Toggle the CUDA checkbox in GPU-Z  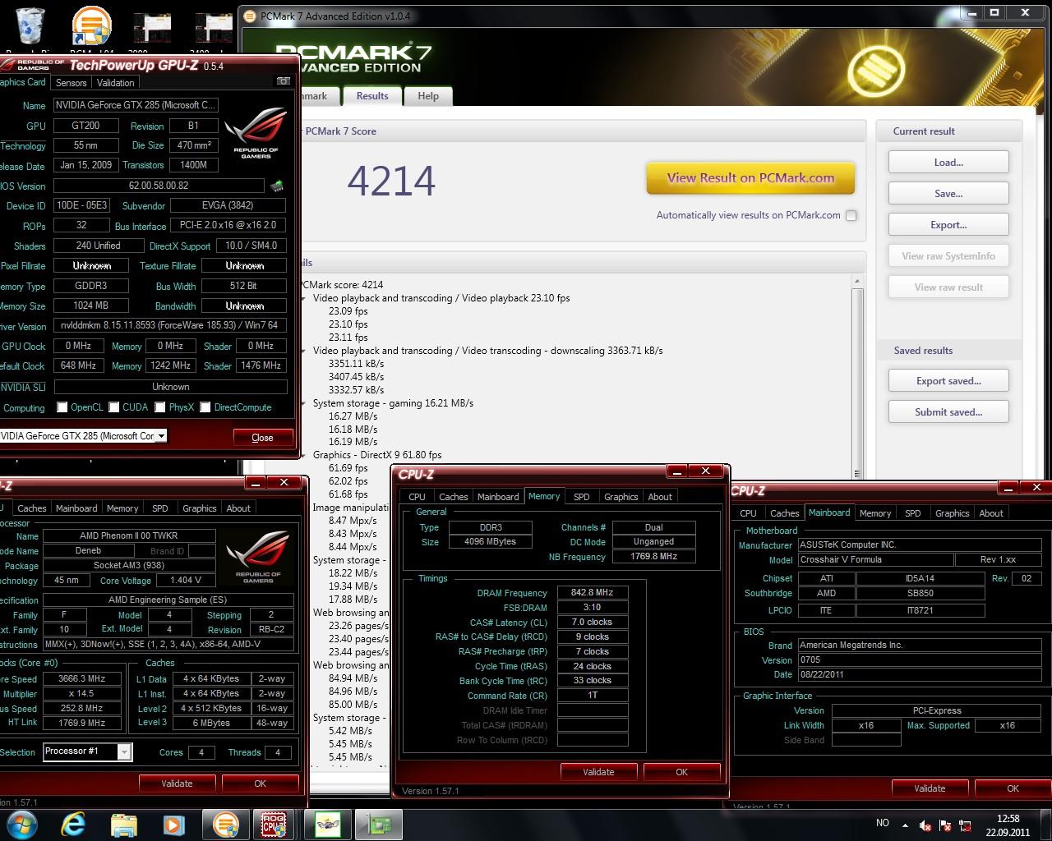coord(114,407)
